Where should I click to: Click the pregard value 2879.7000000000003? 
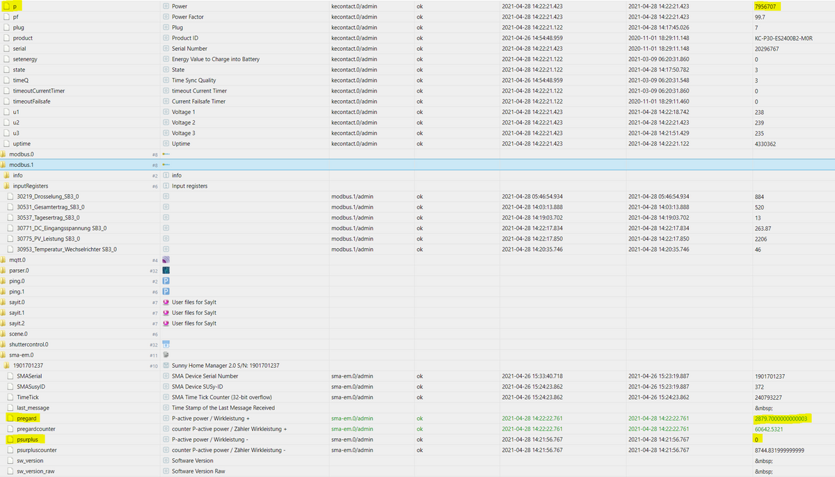pos(781,419)
